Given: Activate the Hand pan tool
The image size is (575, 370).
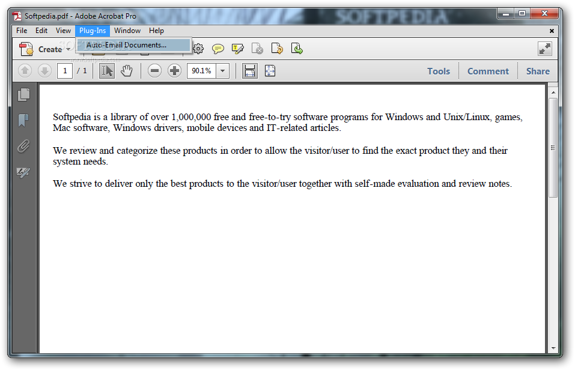Looking at the screenshot, I should (127, 71).
